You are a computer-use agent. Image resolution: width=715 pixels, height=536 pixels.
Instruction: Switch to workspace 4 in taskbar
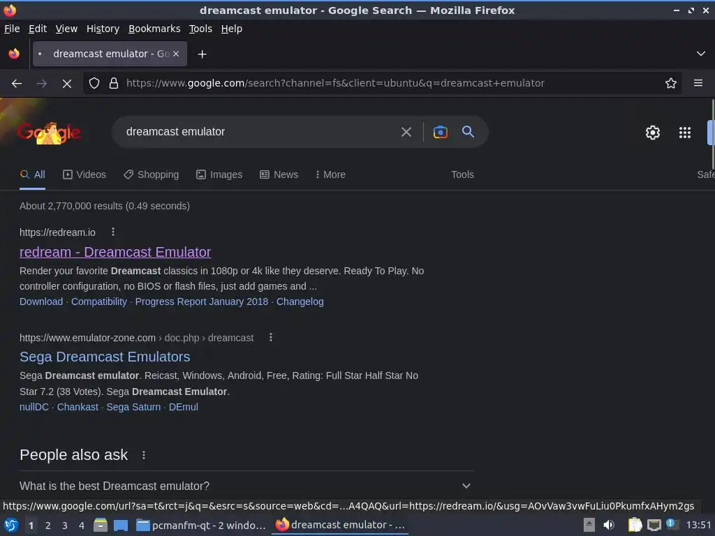click(82, 526)
